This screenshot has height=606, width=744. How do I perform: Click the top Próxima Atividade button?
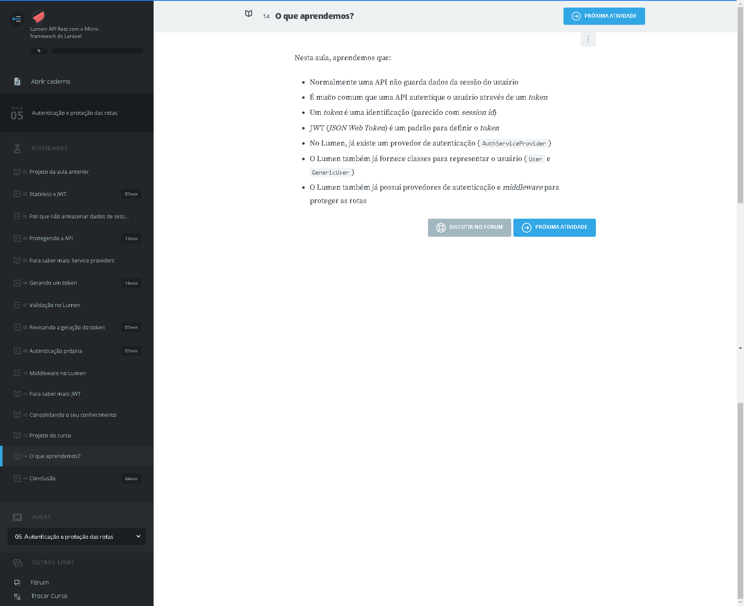[604, 16]
